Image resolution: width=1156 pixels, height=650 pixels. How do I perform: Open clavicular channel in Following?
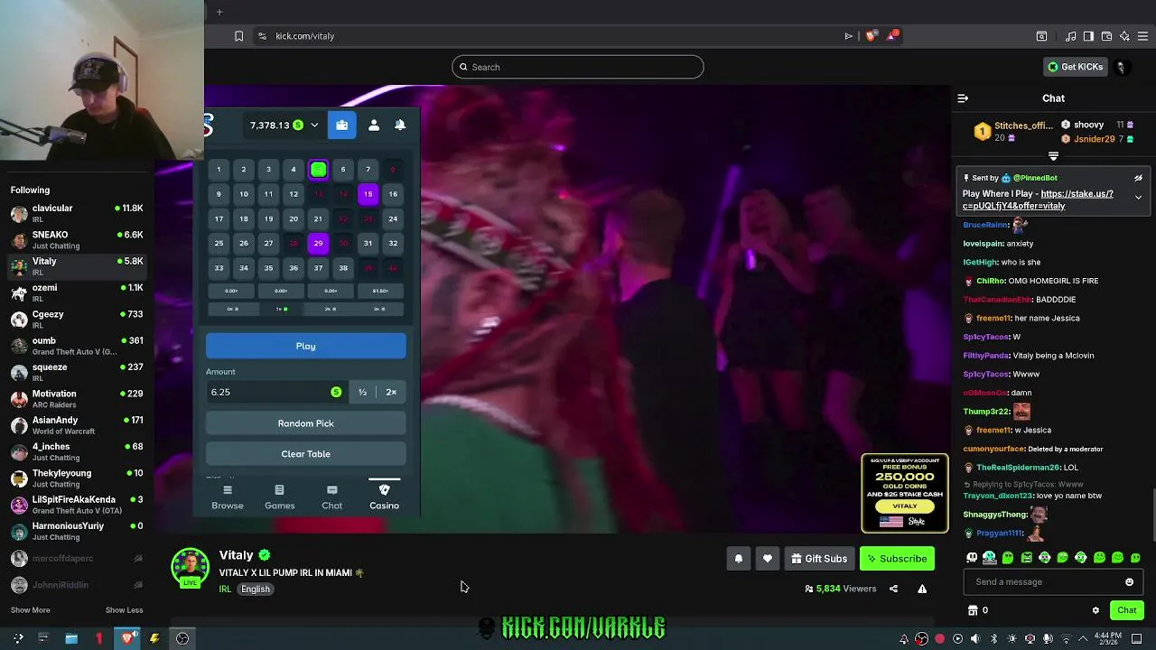pyautogui.click(x=77, y=214)
